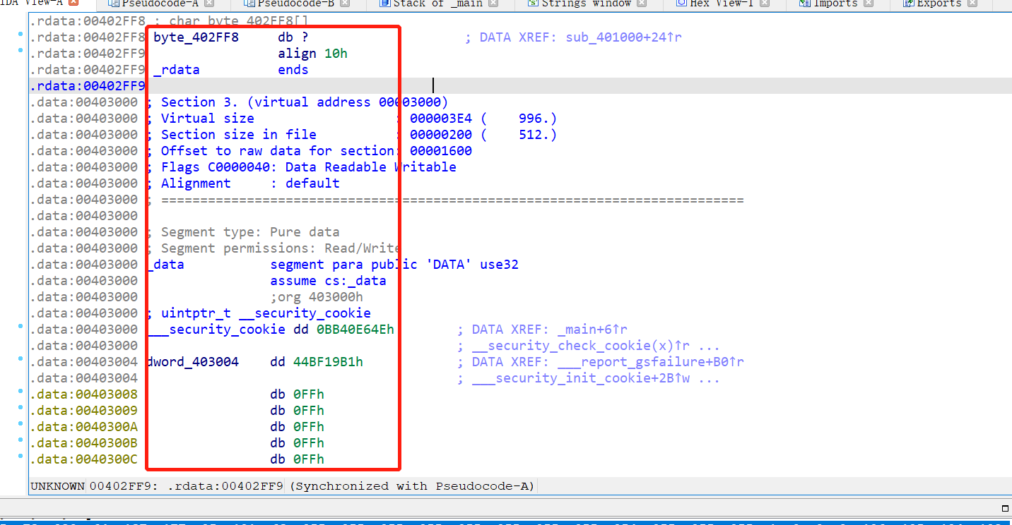Screen dimensions: 1012x525
Task: Switch to the Pseudocode-B tab
Action: coord(293,3)
